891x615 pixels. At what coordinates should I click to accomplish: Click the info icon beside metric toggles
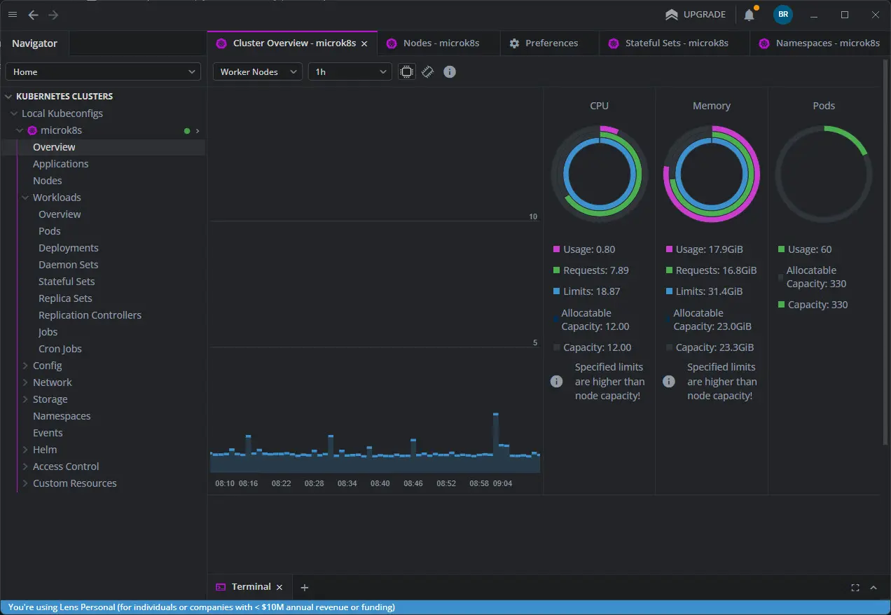[450, 71]
